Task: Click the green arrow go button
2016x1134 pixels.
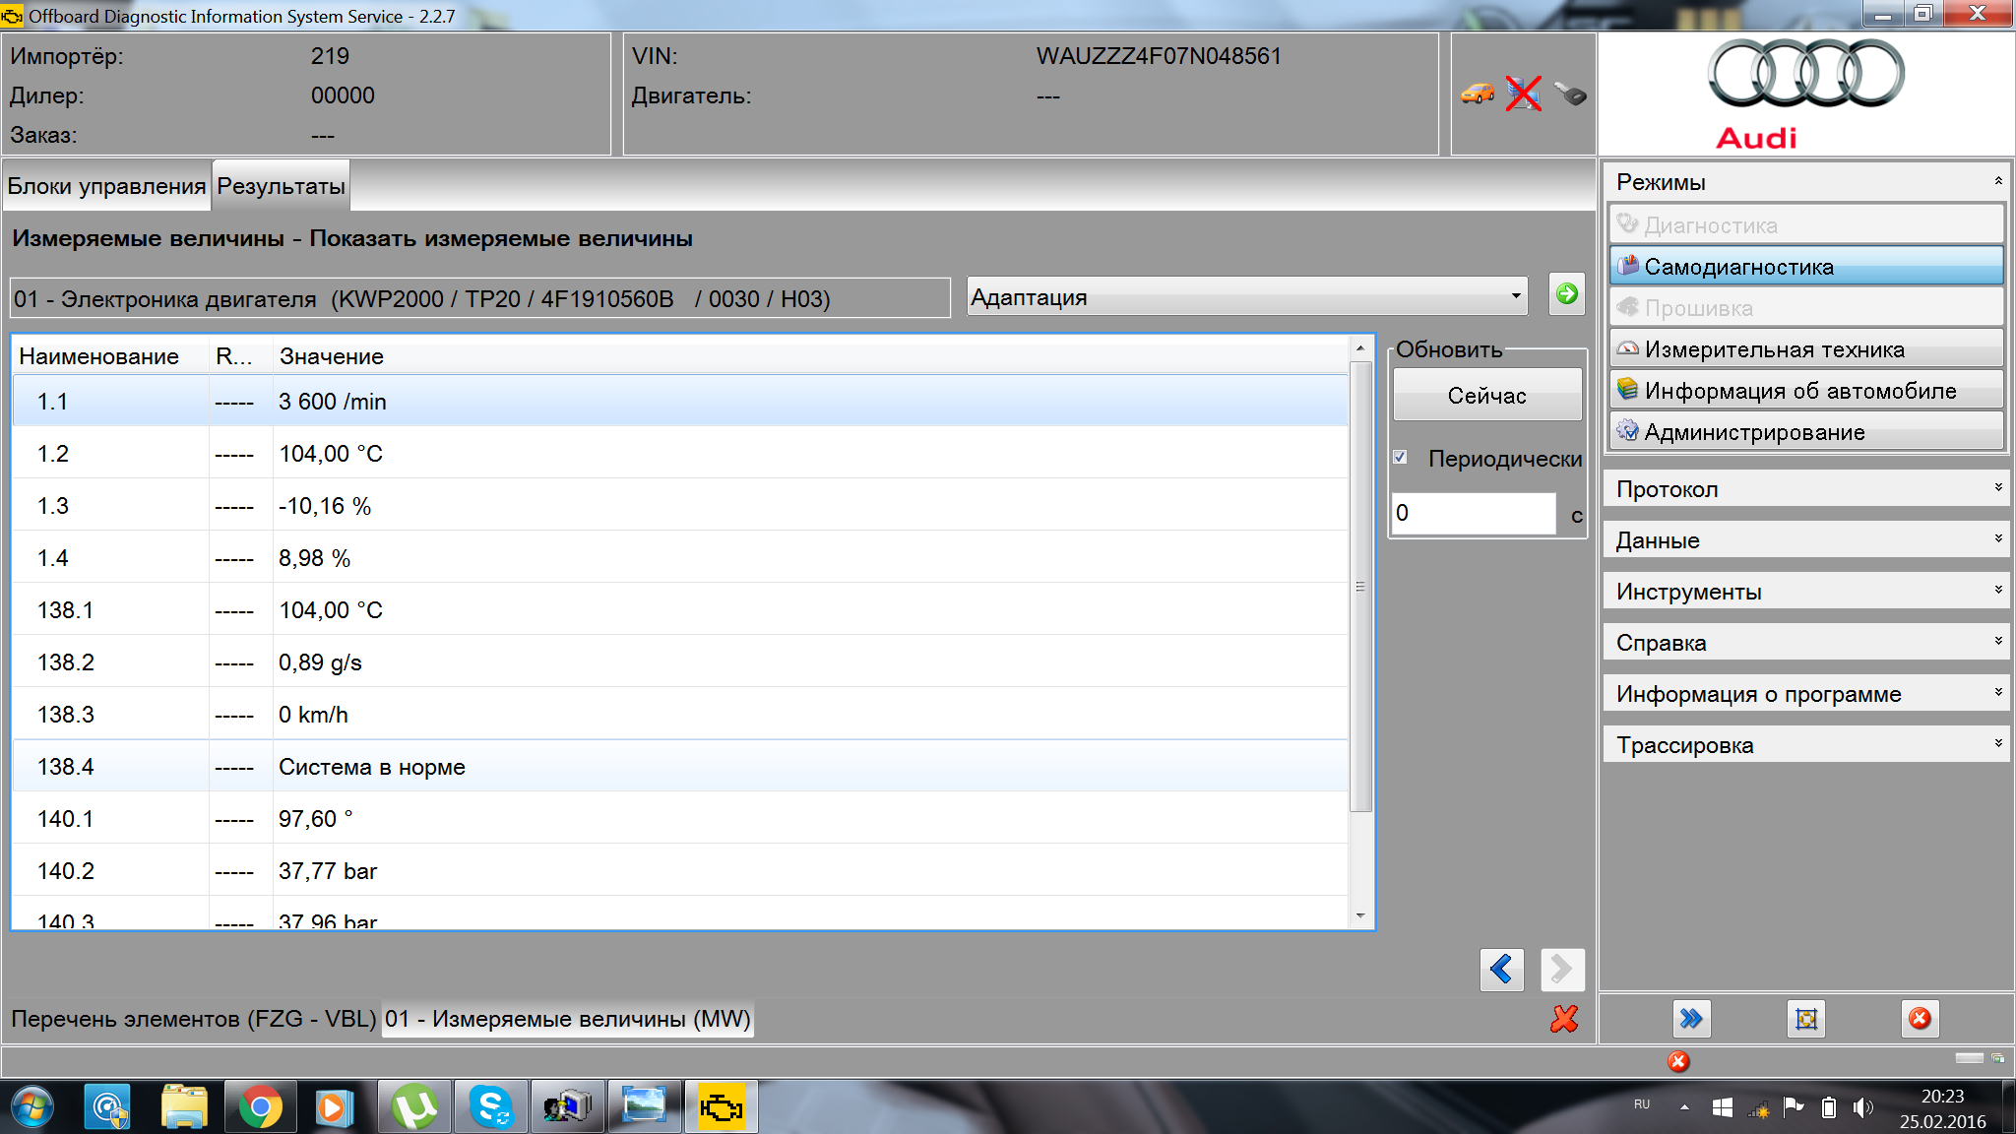Action: [x=1566, y=294]
